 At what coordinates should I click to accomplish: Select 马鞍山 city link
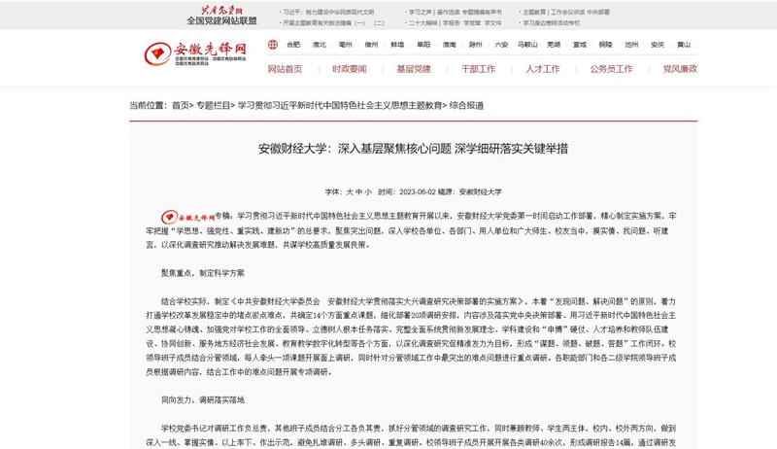point(527,45)
